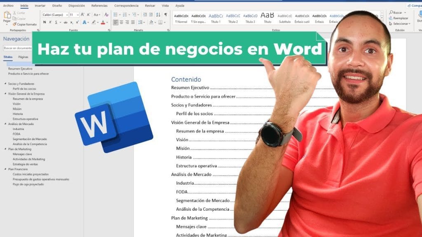This screenshot has width=422, height=237.
Task: Open the underline style dropdown arrow
Action: click(60, 23)
